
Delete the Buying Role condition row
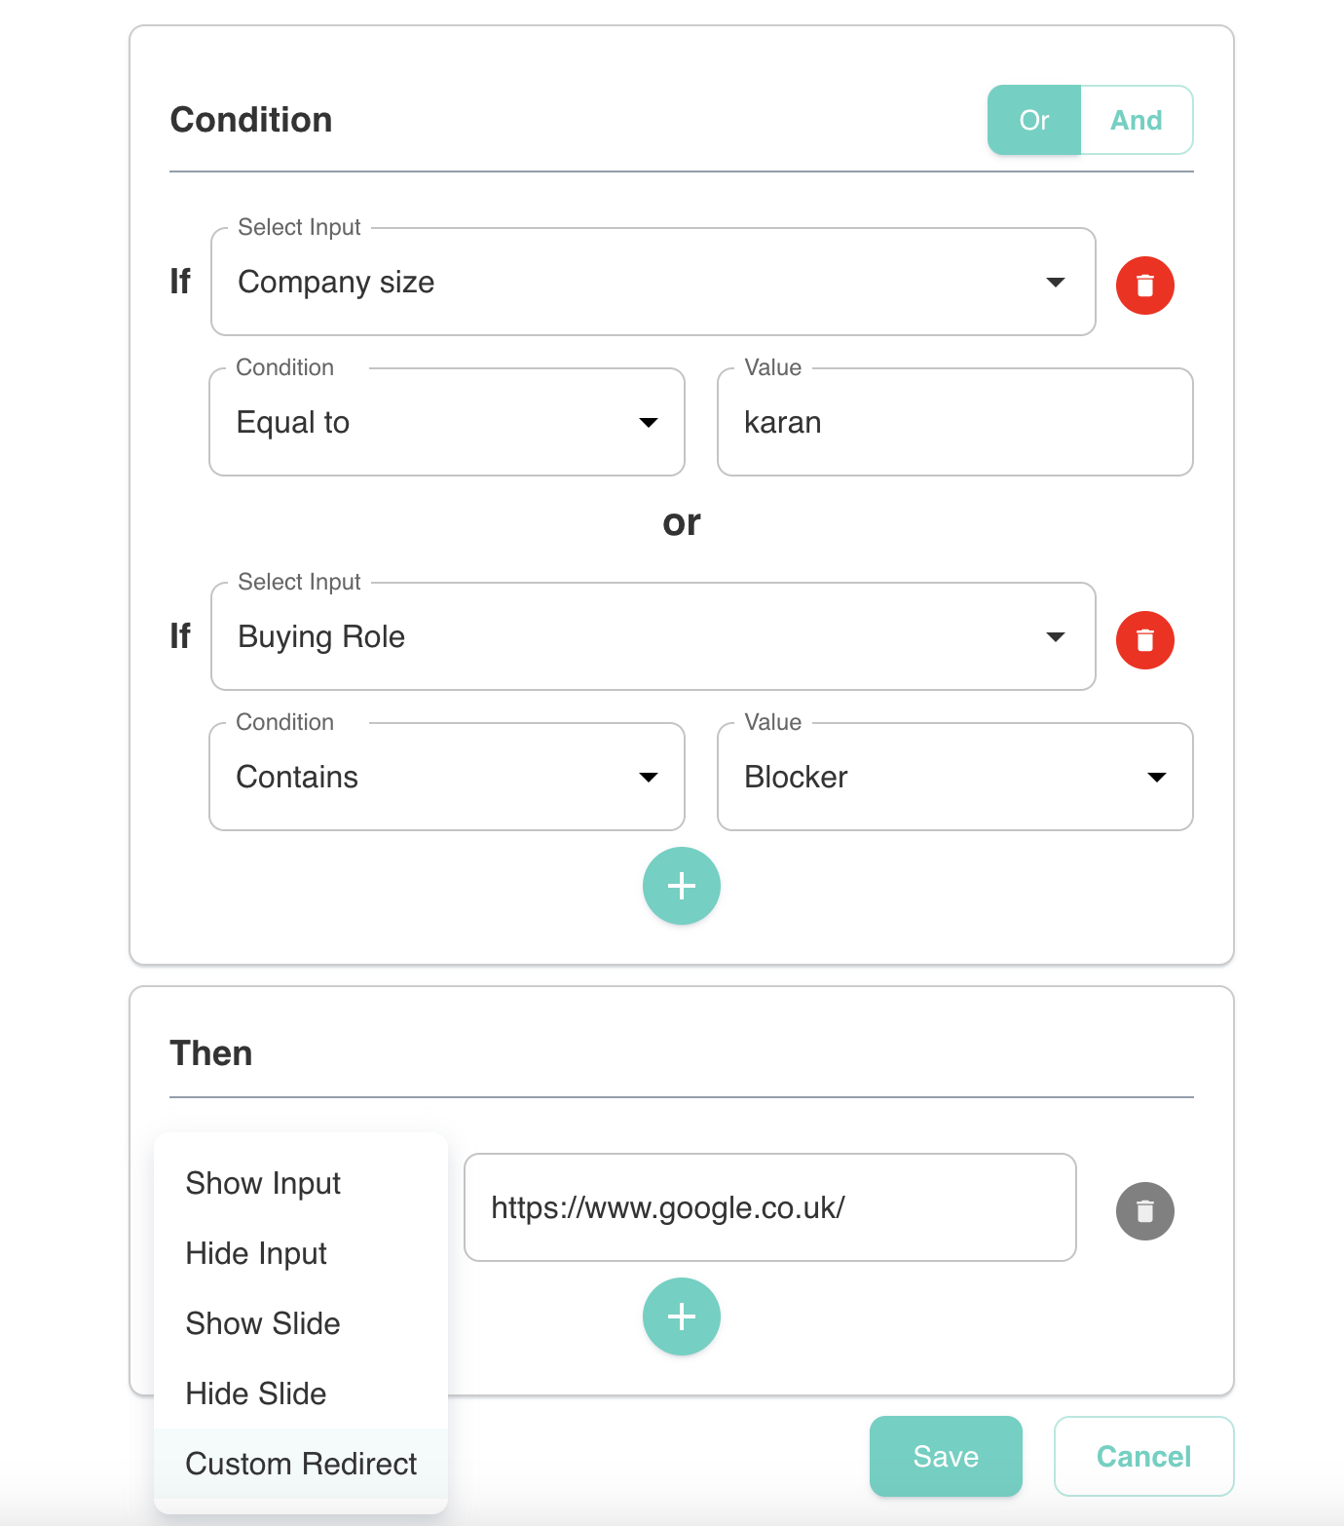(x=1144, y=640)
